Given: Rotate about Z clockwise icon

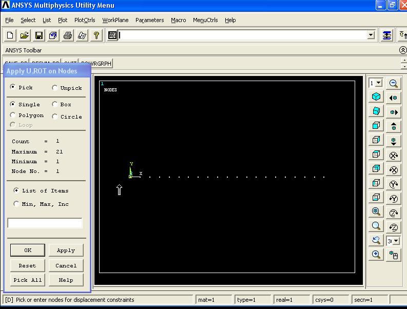Looking at the screenshot, I should tap(393, 214).
